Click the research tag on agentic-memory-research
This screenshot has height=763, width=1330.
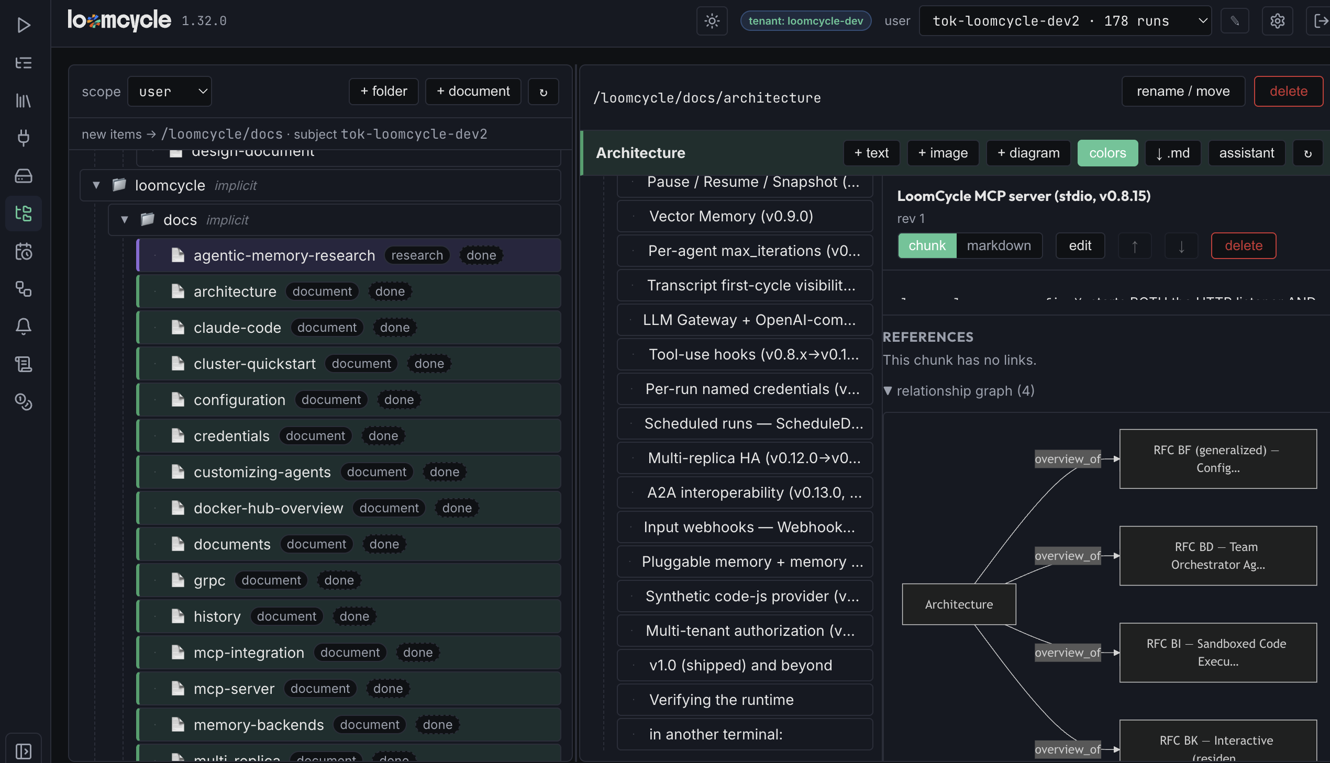click(417, 255)
